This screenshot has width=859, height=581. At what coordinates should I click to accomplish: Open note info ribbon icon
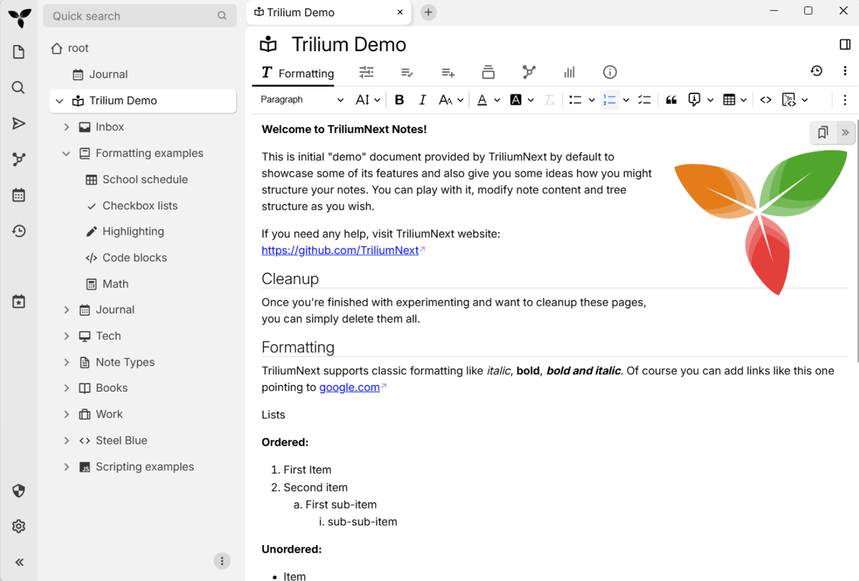coord(609,72)
